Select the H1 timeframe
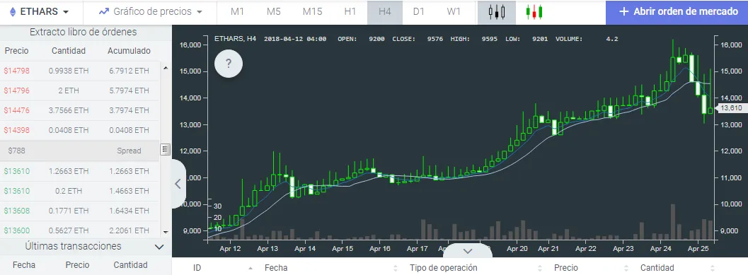748x275 pixels. click(x=350, y=12)
